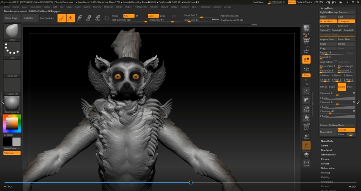Click the Xpose icon in right shelf
Screen dimensions: 361x191
click(306, 163)
